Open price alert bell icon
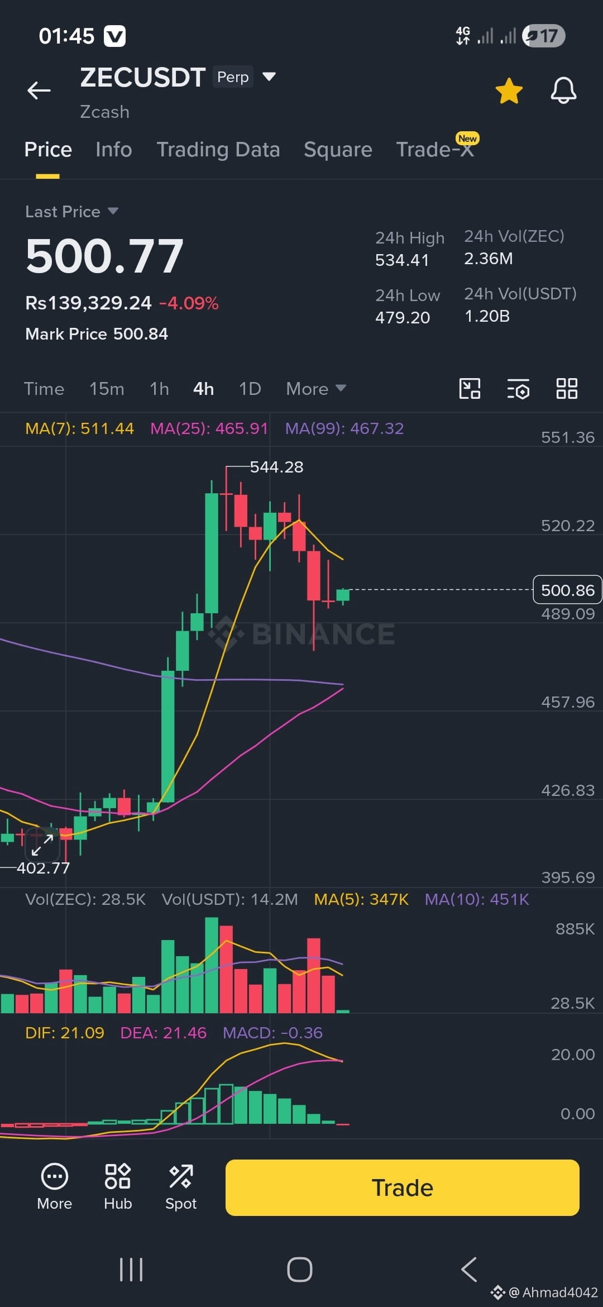Image resolution: width=603 pixels, height=1307 pixels. coord(563,90)
